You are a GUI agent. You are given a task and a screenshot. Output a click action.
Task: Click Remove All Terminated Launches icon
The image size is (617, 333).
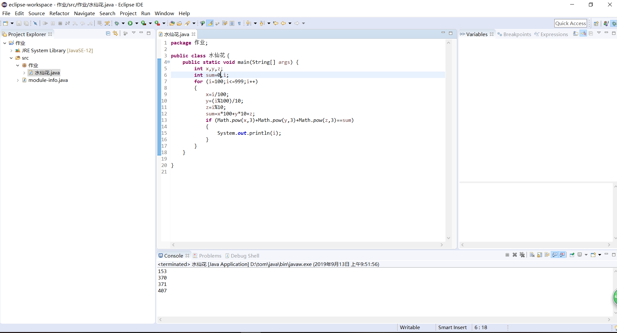click(522, 255)
